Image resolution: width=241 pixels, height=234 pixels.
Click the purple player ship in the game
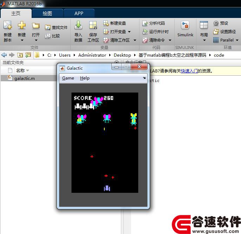coord(107,188)
